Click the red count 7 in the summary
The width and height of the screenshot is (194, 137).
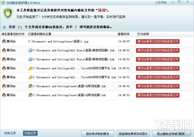[x=76, y=27]
